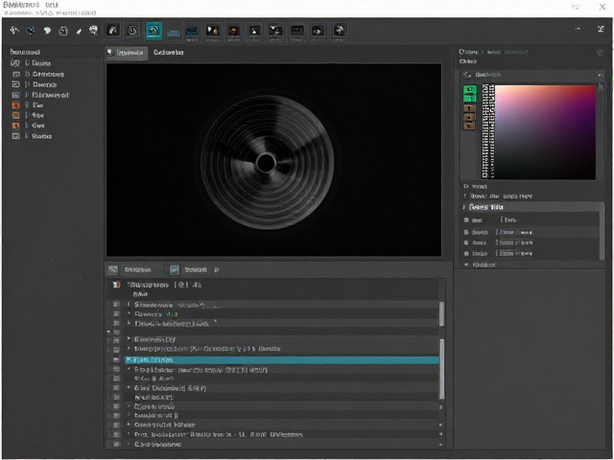614x460 pixels.
Task: Click the circular swirl icon beside teal tool
Action: pyautogui.click(x=132, y=30)
